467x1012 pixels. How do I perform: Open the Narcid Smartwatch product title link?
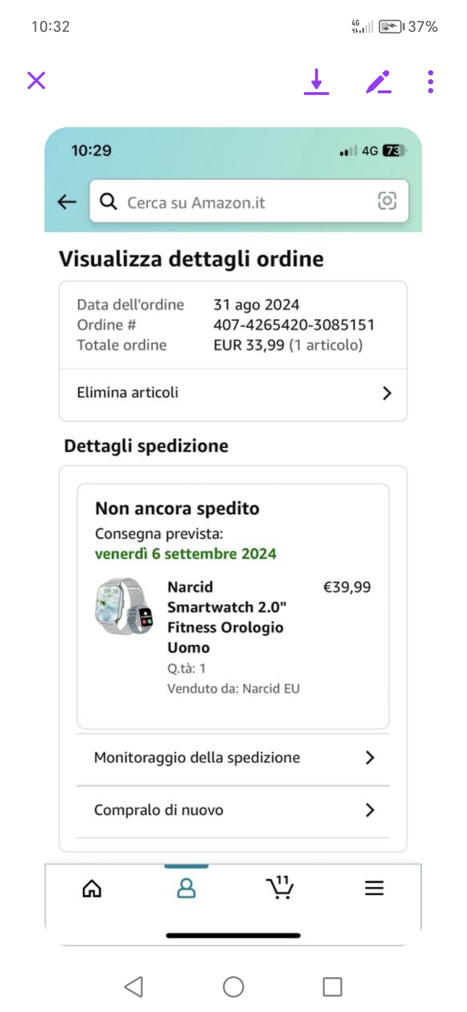click(227, 617)
